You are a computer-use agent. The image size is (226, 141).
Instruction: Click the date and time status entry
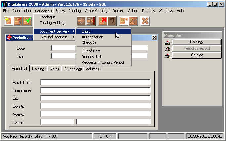point(205,136)
